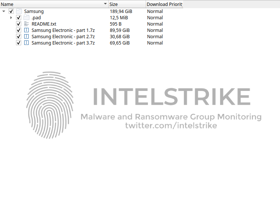Uncheck the README.txt checkbox
Screen dimensions: 280x210
pos(19,24)
